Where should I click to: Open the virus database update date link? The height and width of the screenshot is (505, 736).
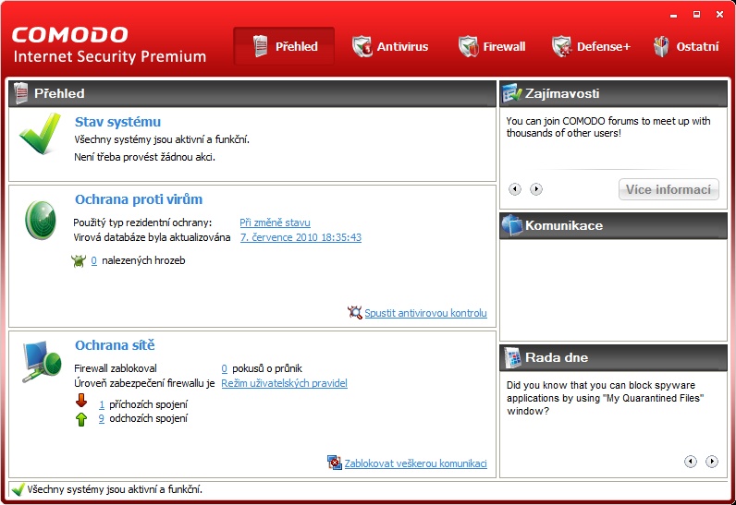point(301,237)
